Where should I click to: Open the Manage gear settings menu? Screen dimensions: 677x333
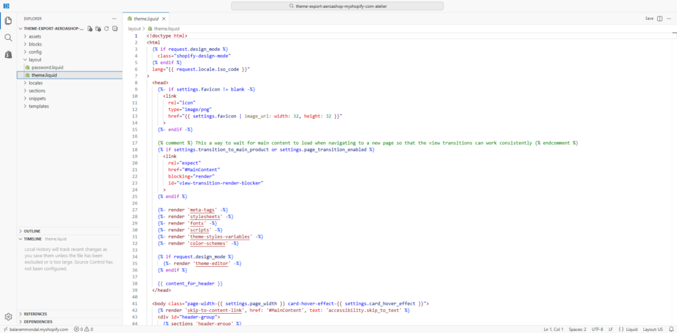[x=8, y=317]
